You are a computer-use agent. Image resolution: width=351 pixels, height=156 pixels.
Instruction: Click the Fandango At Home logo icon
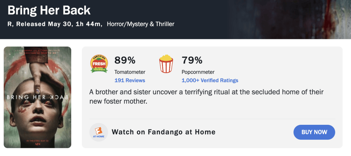point(99,132)
